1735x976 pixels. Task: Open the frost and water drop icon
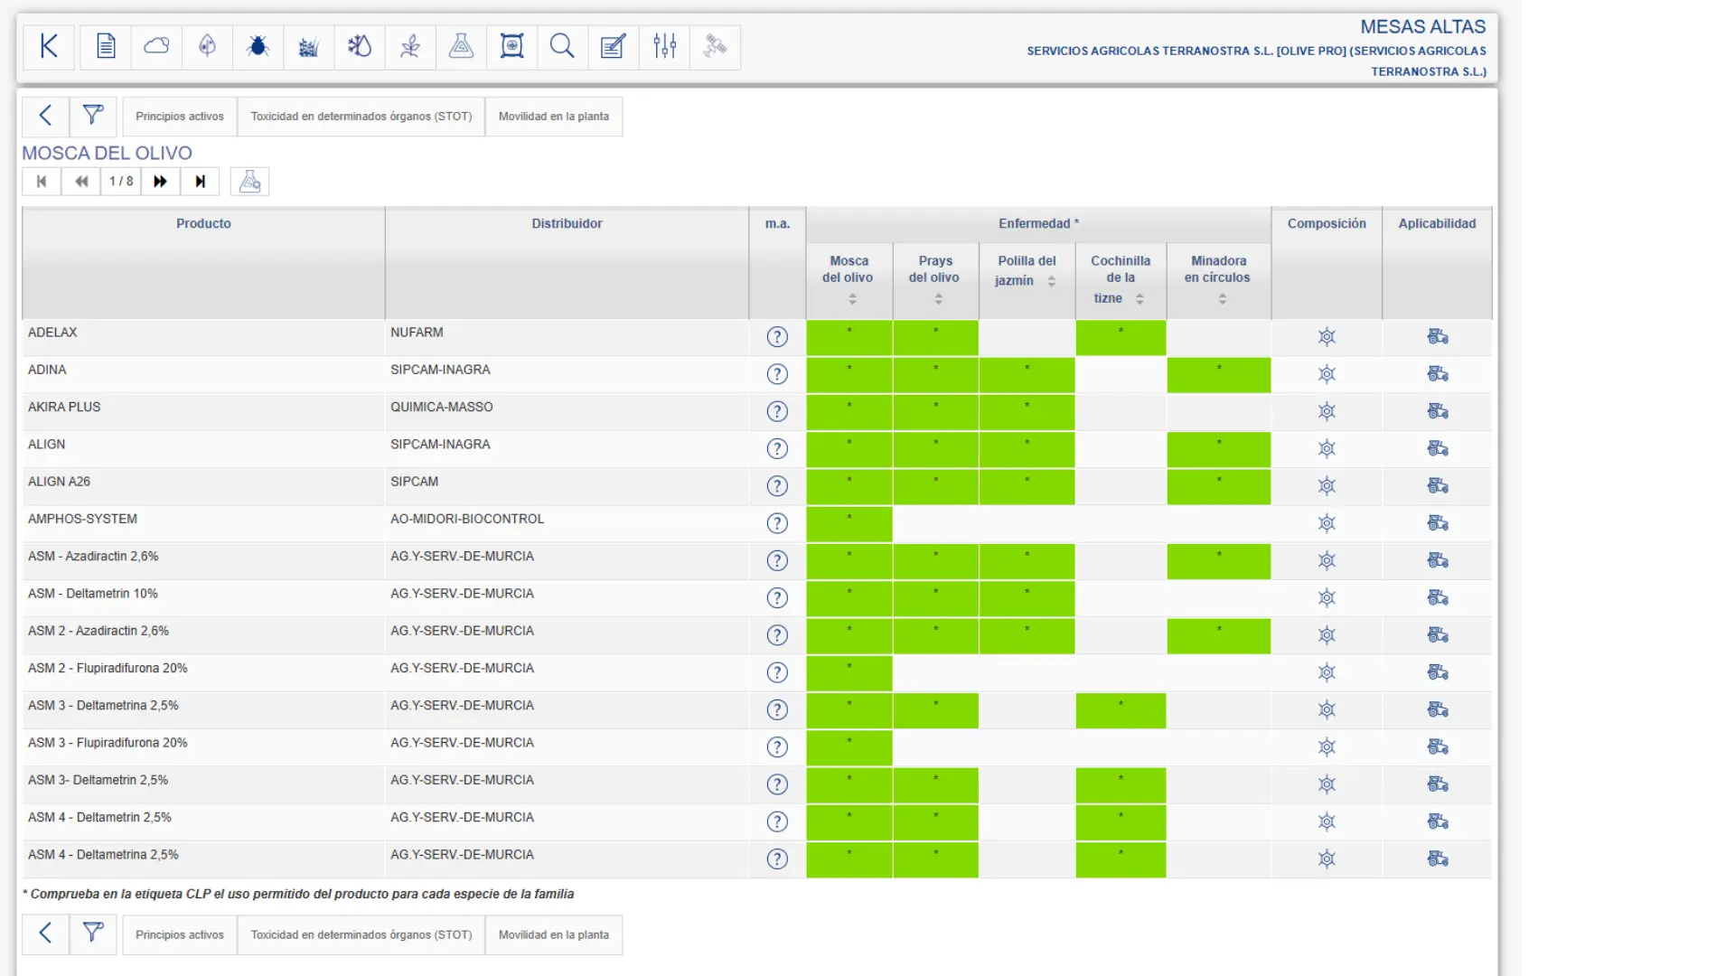pos(360,46)
